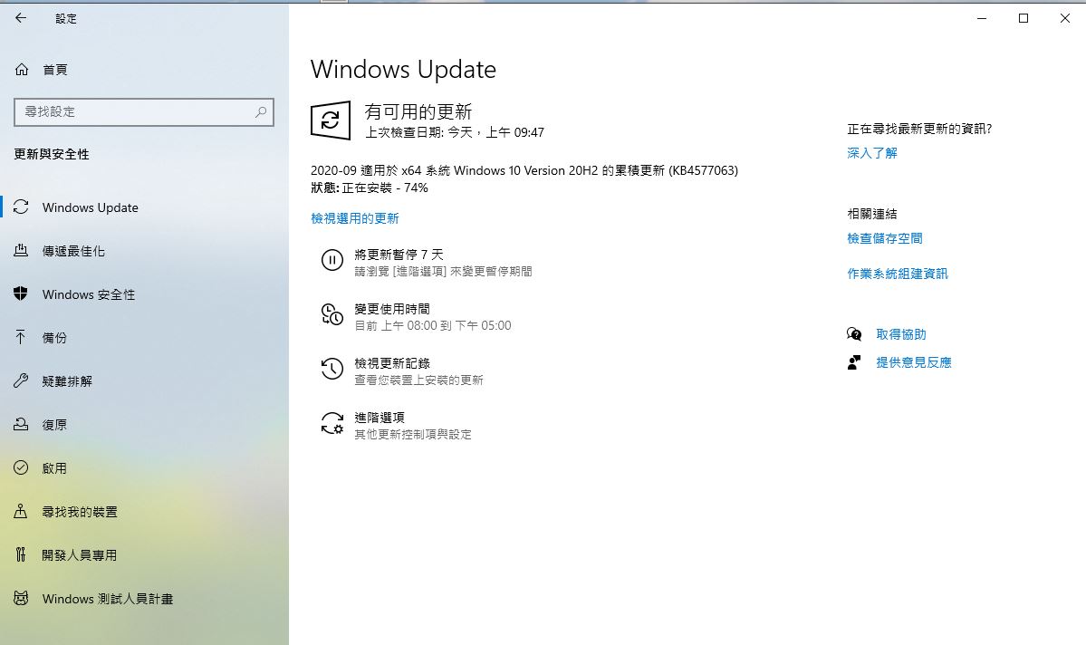The width and height of the screenshot is (1086, 645).
Task: Click the 更新與安全性 section heading
Action: (x=52, y=154)
